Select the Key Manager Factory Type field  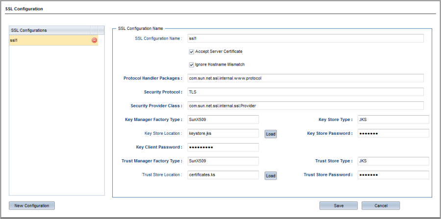pyautogui.click(x=223, y=120)
